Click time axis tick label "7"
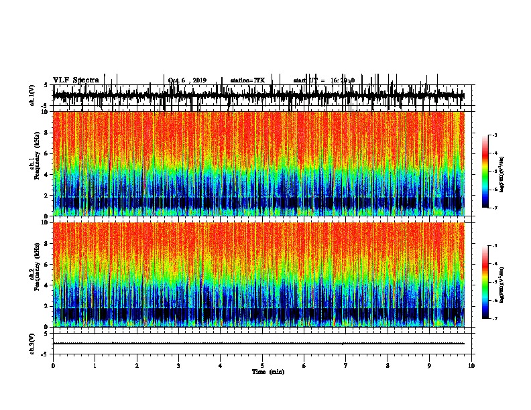This screenshot has height=410, width=531. point(346,366)
